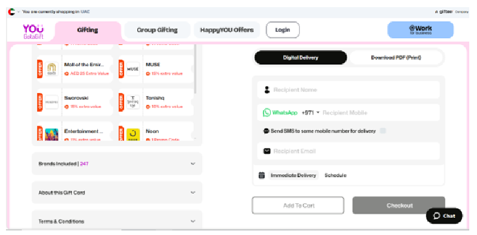Open the @Work for business button

pyautogui.click(x=420, y=30)
